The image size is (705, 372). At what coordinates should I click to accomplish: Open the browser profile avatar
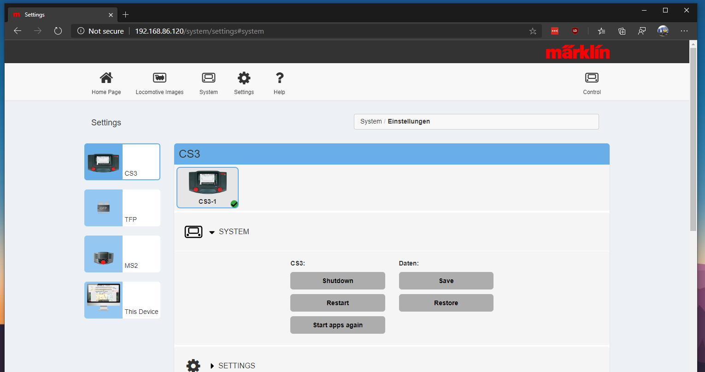click(663, 31)
